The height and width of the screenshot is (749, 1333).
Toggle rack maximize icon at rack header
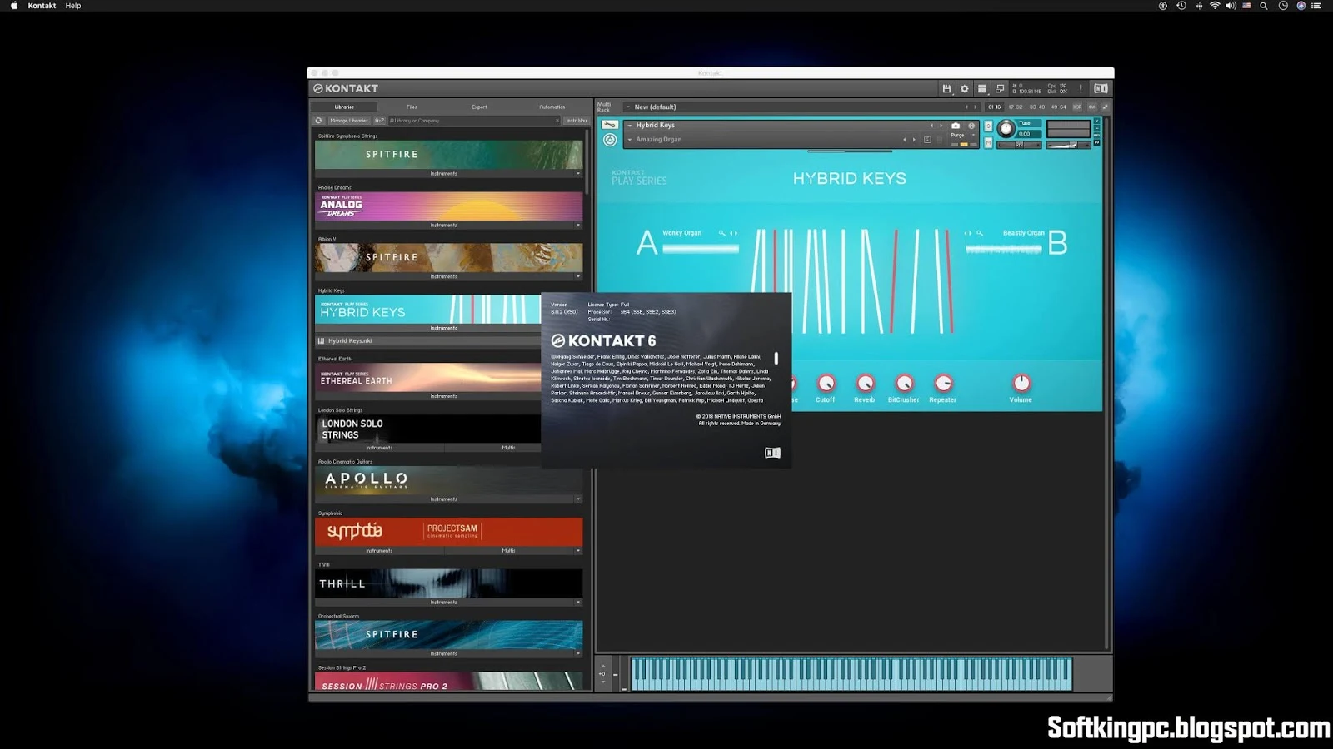coord(1106,107)
